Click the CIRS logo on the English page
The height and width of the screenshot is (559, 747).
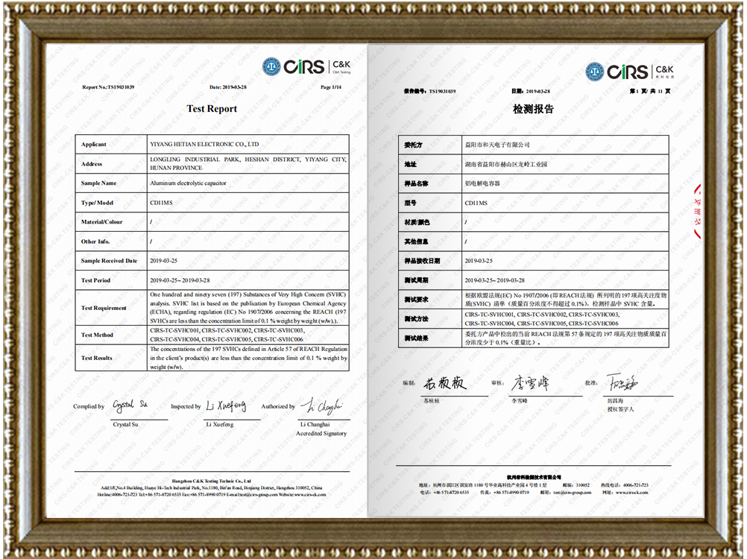click(x=306, y=67)
